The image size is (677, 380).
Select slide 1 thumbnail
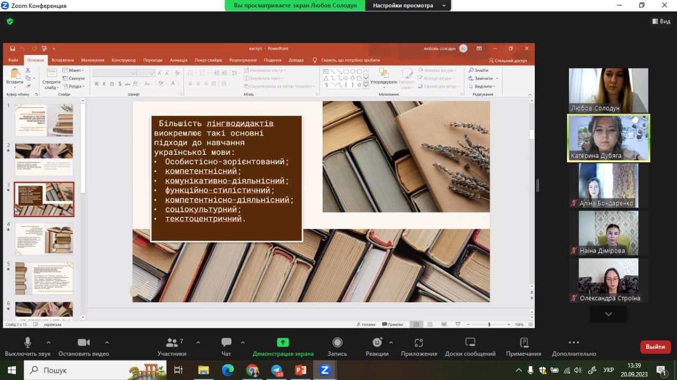(44, 120)
